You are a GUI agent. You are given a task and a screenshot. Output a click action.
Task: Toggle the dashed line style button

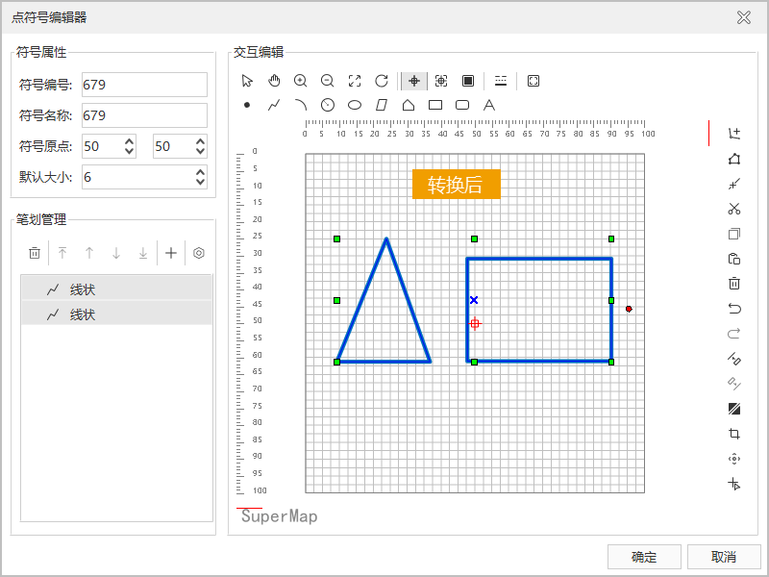(501, 81)
